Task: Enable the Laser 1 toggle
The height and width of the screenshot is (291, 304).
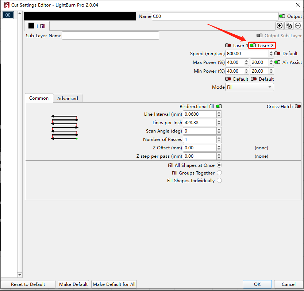Action: pos(228,45)
